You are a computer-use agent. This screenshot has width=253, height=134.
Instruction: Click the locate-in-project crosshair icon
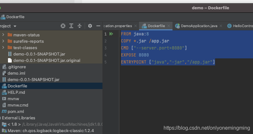63,26
